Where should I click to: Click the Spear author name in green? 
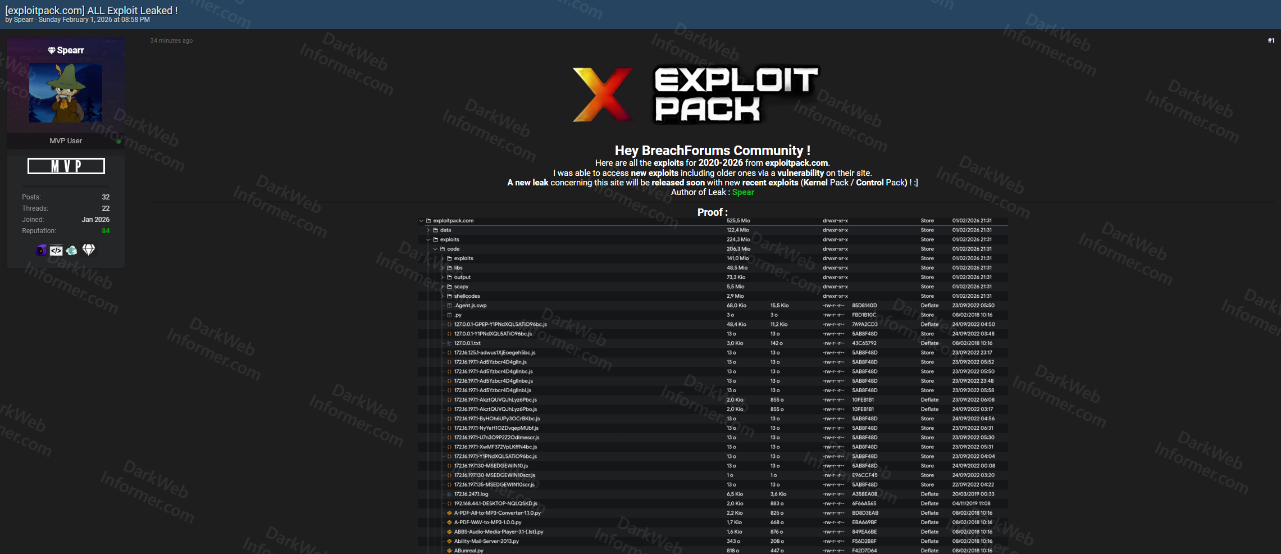743,192
